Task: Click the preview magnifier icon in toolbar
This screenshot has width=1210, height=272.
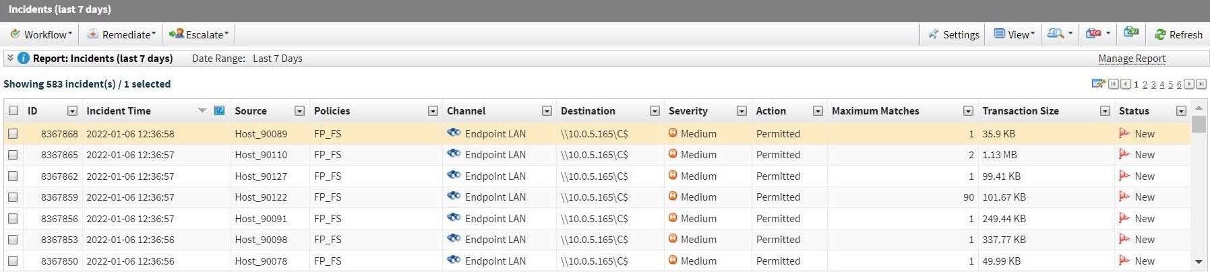Action: (x=1056, y=34)
